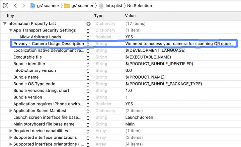Open key stepper for Allow Arbitrary Loads
The width and height of the screenshot is (241, 147).
tap(88, 38)
